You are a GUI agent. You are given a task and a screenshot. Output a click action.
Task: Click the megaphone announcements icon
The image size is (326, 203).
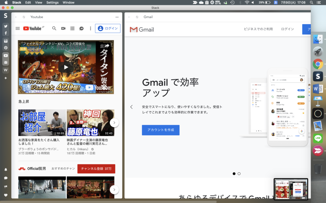[x=6, y=187]
